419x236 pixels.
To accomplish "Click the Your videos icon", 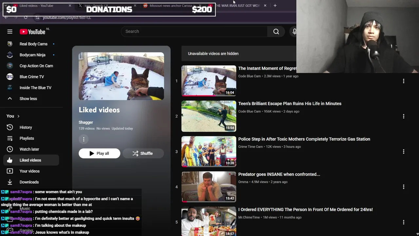I will point(10,171).
